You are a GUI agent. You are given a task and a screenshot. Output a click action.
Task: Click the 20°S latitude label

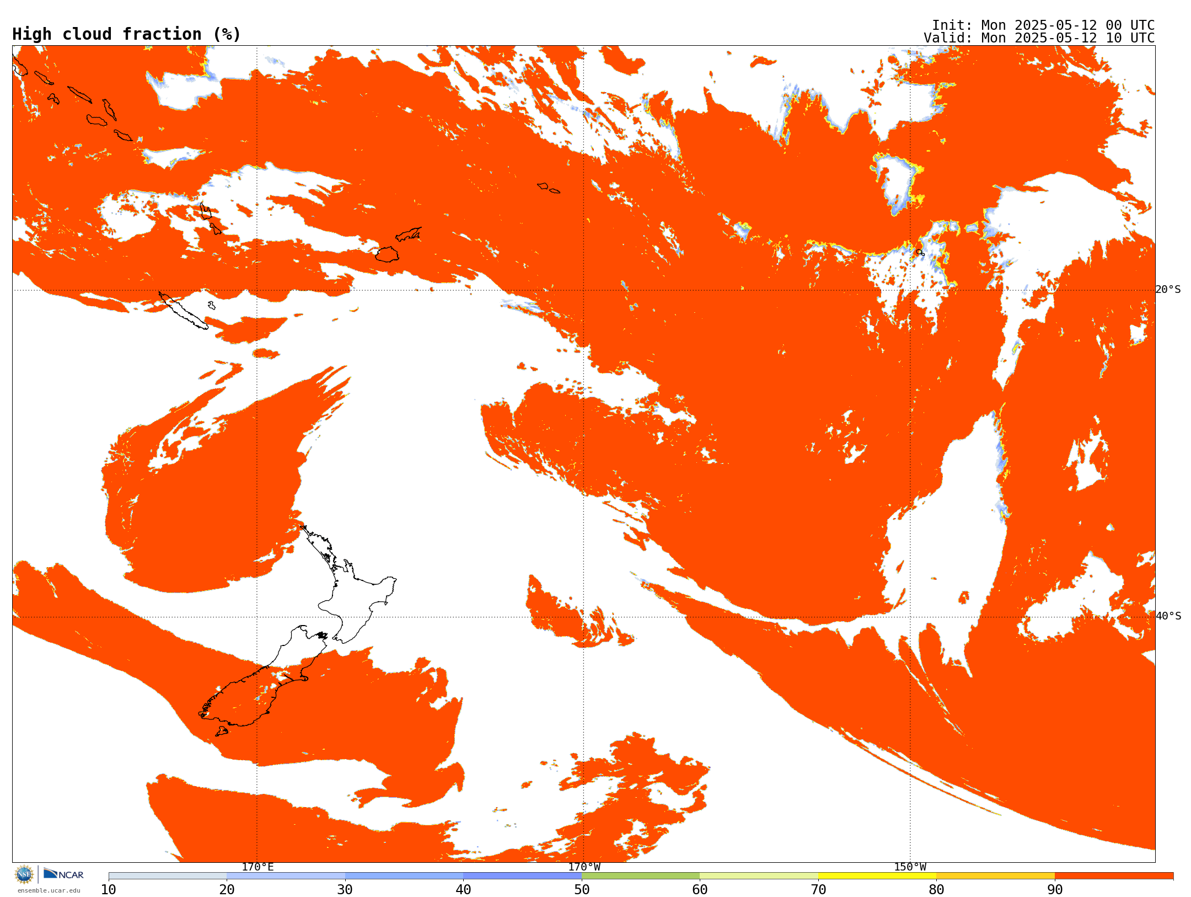tap(1168, 290)
